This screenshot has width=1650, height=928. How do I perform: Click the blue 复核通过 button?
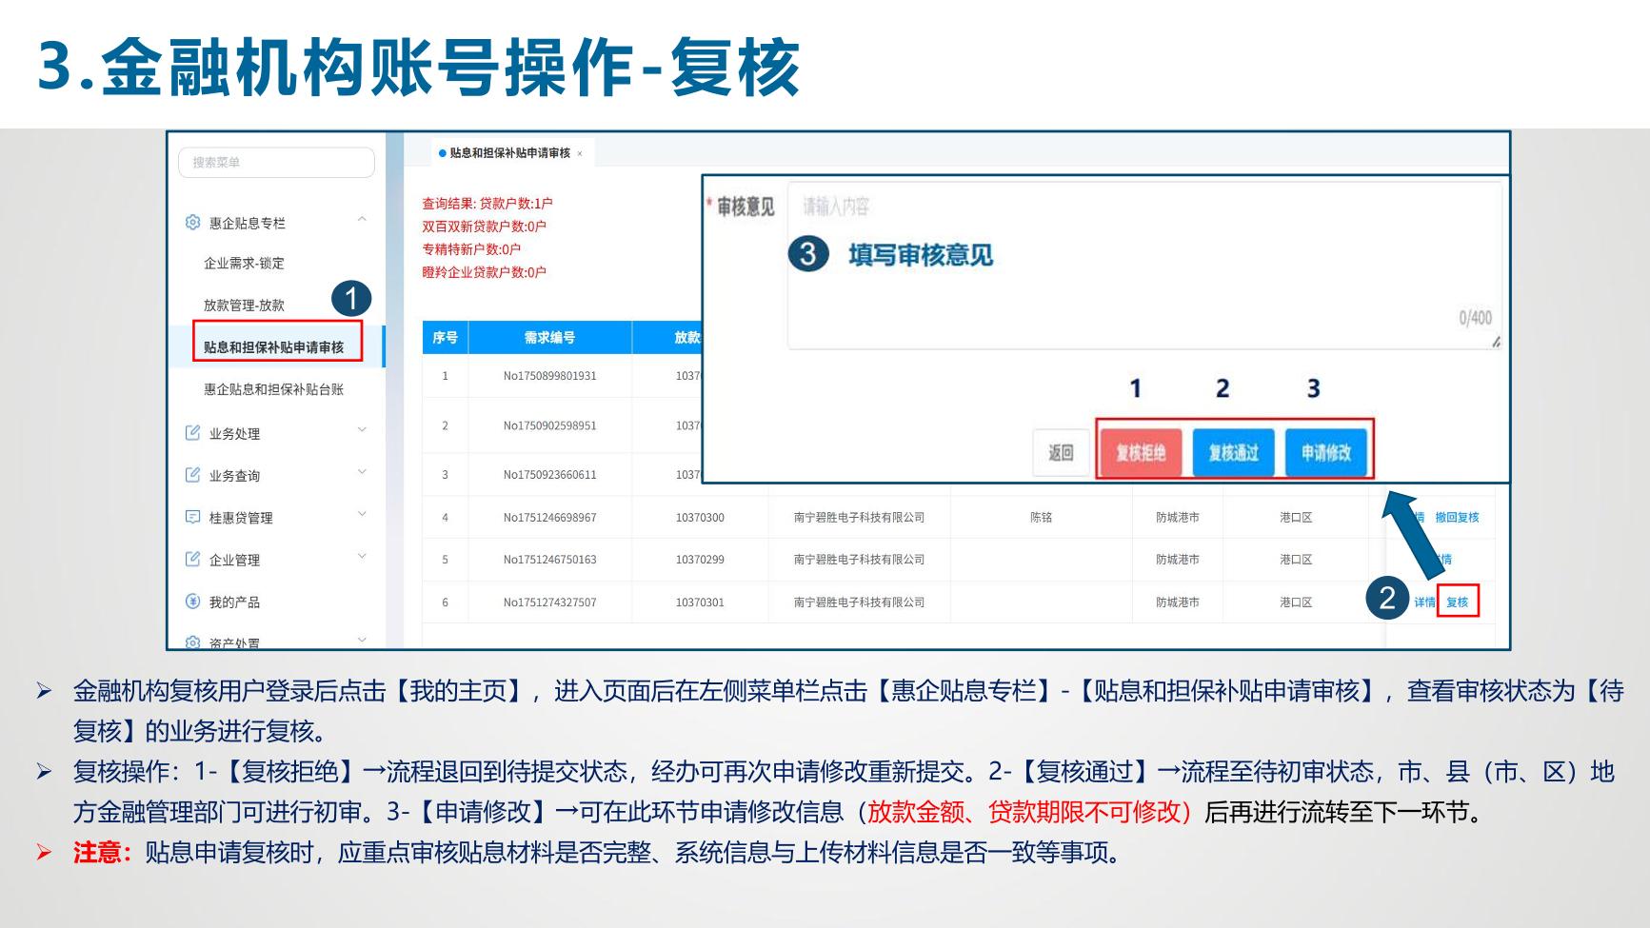click(1233, 453)
